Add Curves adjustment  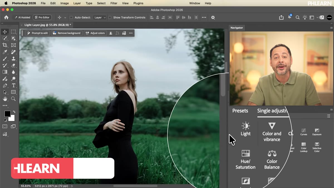coord(304,132)
